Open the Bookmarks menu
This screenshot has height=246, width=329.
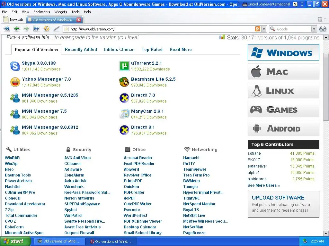41,12
